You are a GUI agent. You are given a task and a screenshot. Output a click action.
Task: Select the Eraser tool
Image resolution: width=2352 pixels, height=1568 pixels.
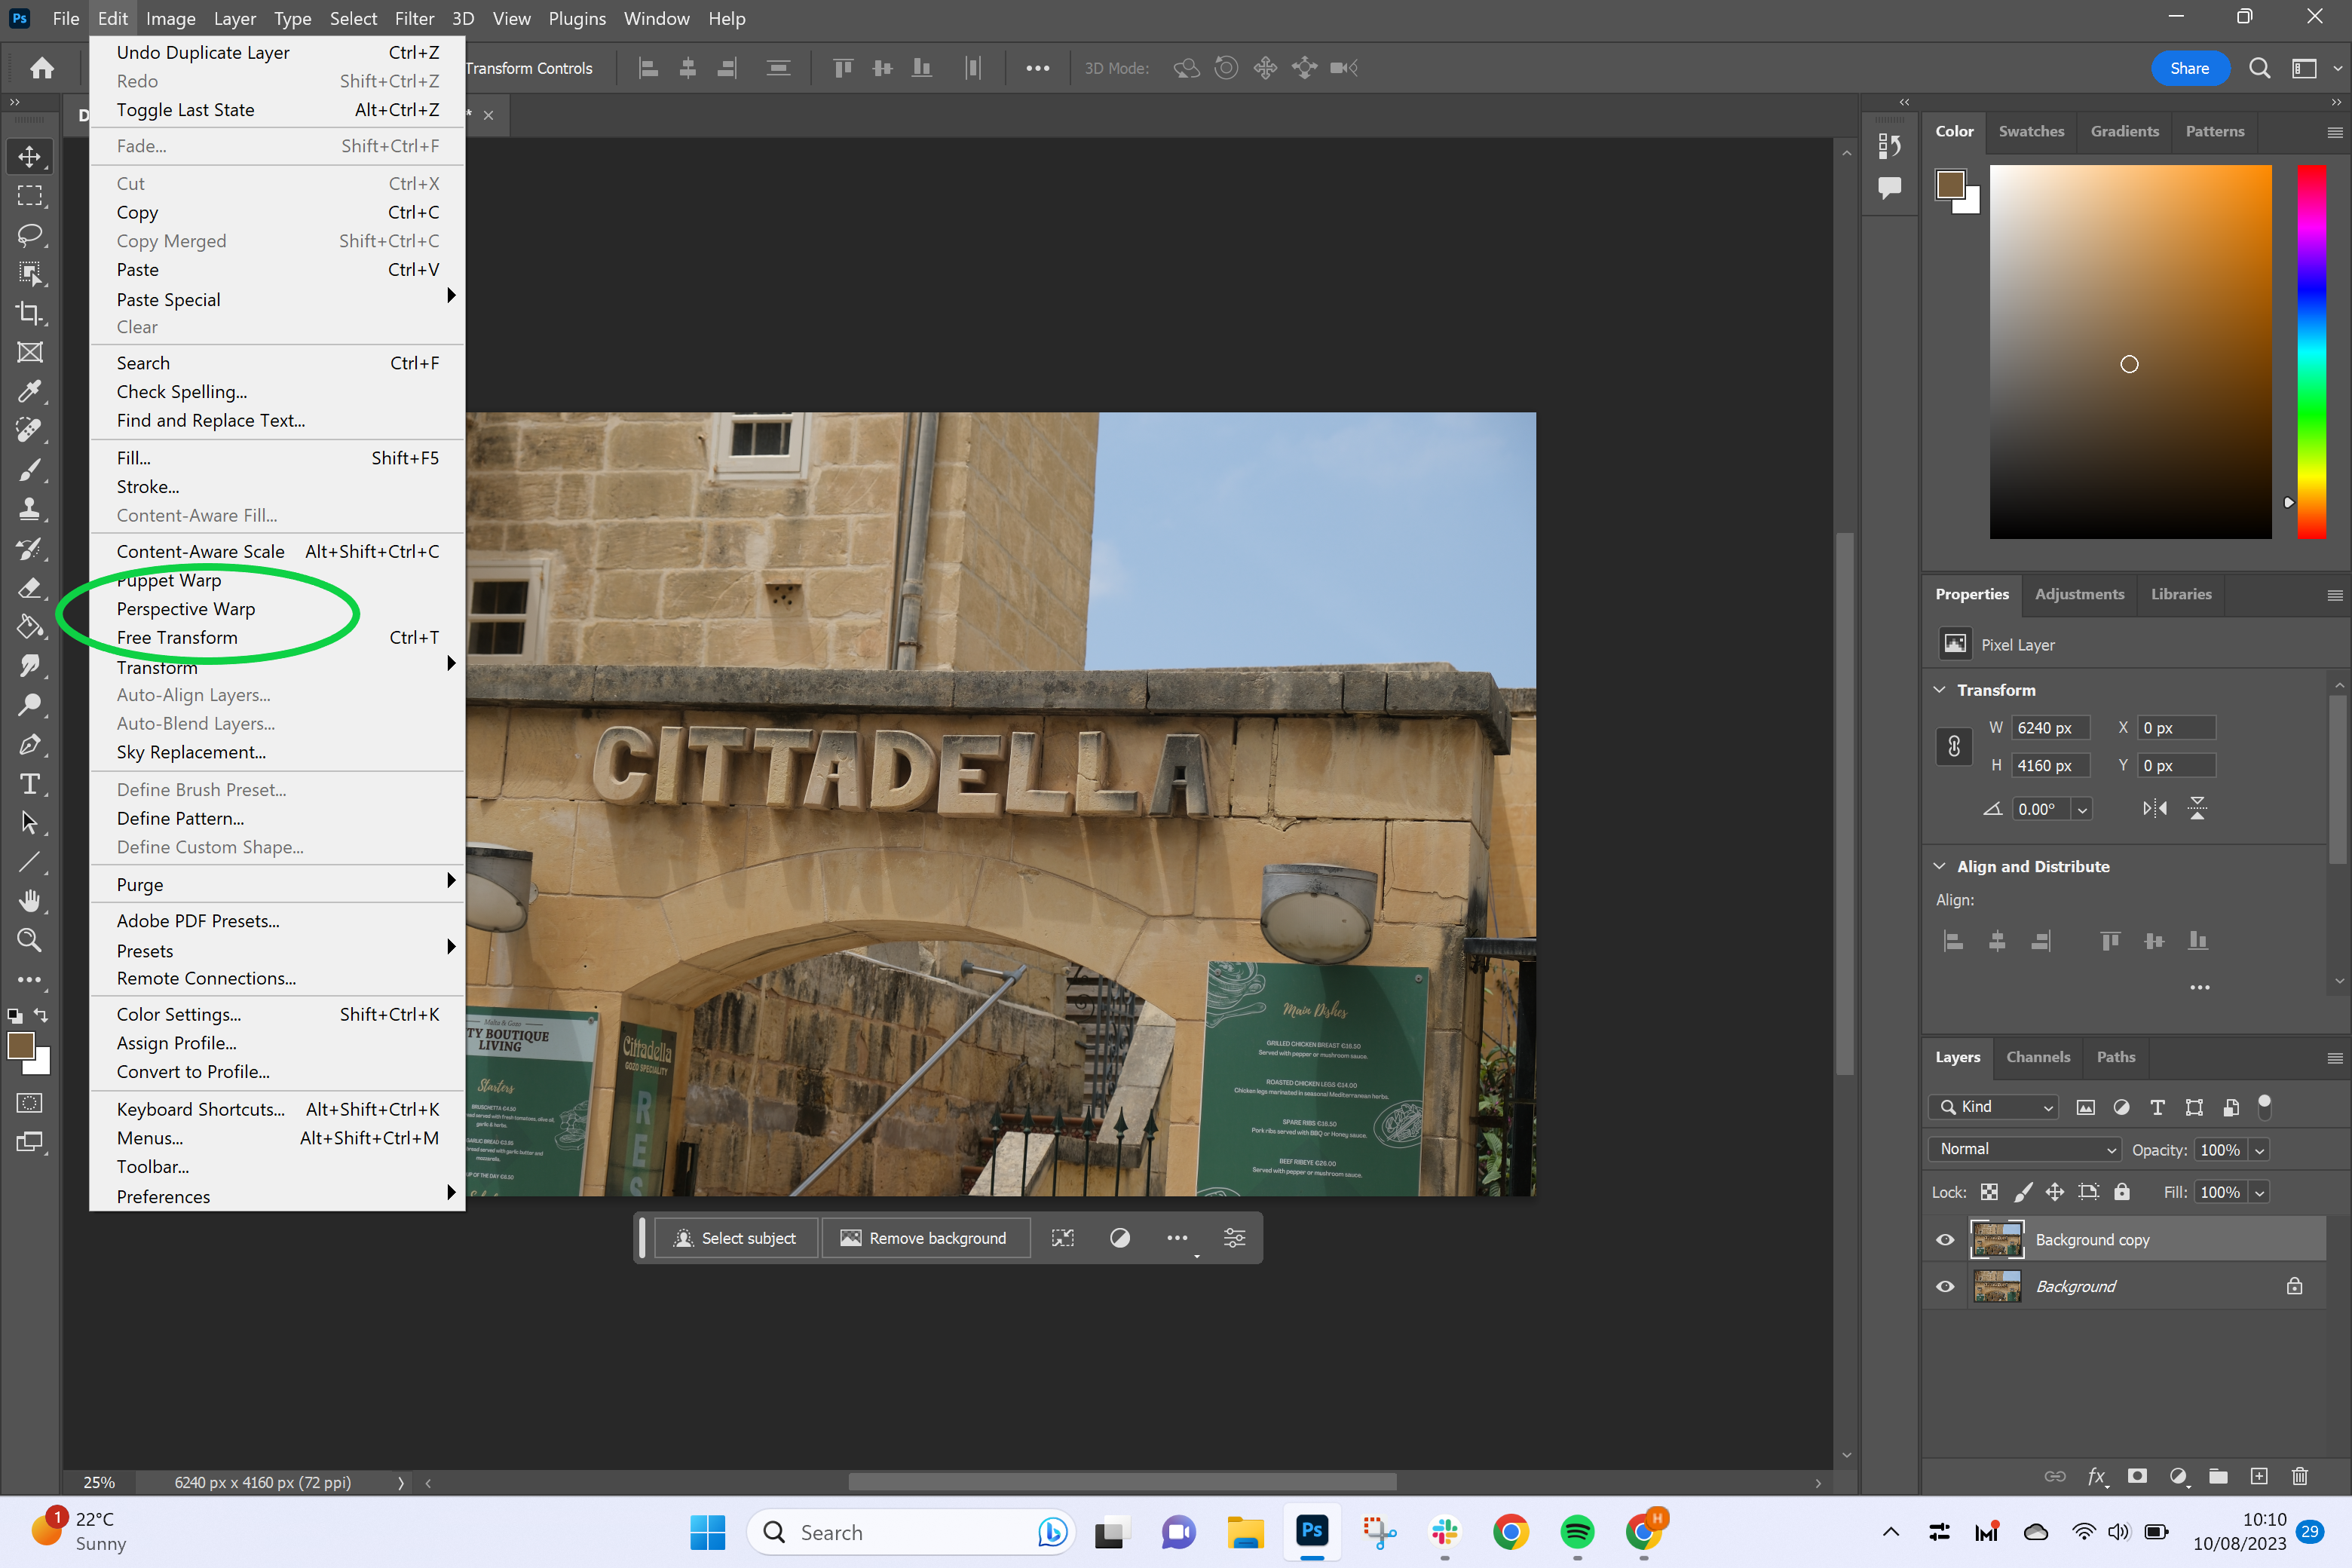pos(30,587)
